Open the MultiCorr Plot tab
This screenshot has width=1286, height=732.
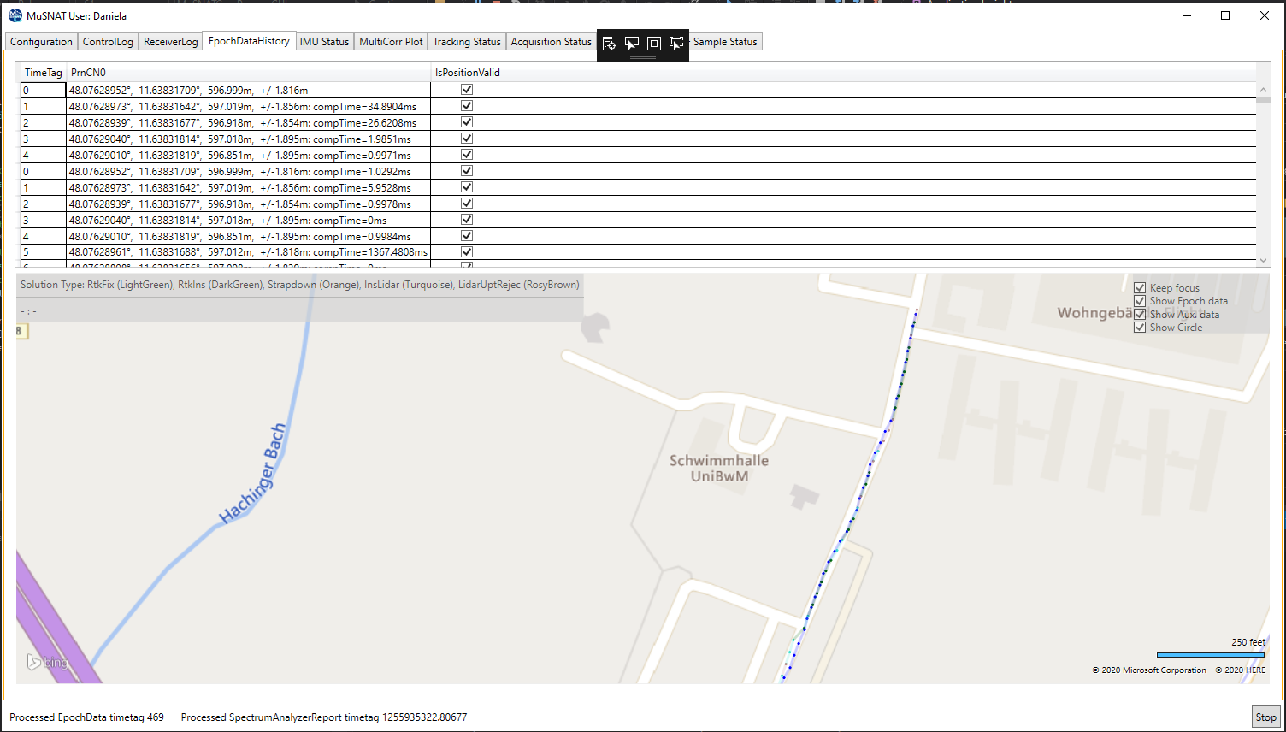[x=391, y=42]
